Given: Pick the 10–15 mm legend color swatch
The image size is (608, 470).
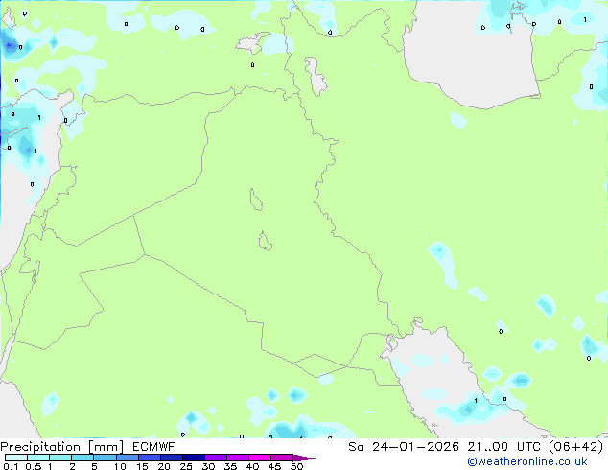Looking at the screenshot, I should (x=128, y=458).
